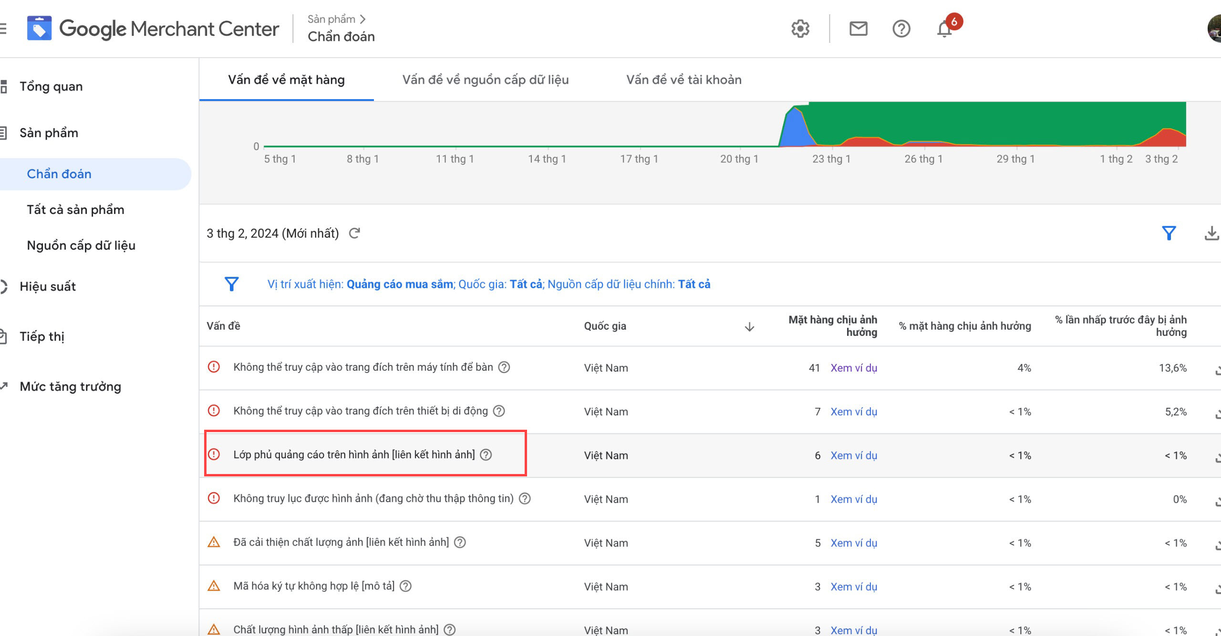Click "Xem ví dụ" for the 41-item issue
This screenshot has height=636, width=1221.
click(x=853, y=368)
